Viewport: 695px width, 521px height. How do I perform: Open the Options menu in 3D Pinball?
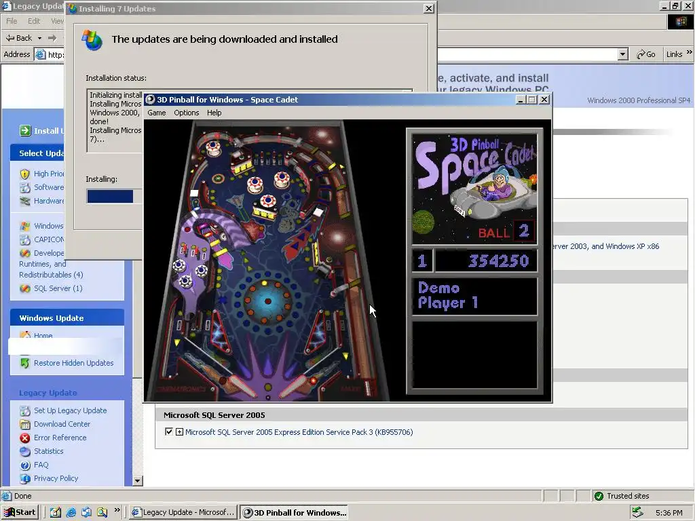[186, 113]
